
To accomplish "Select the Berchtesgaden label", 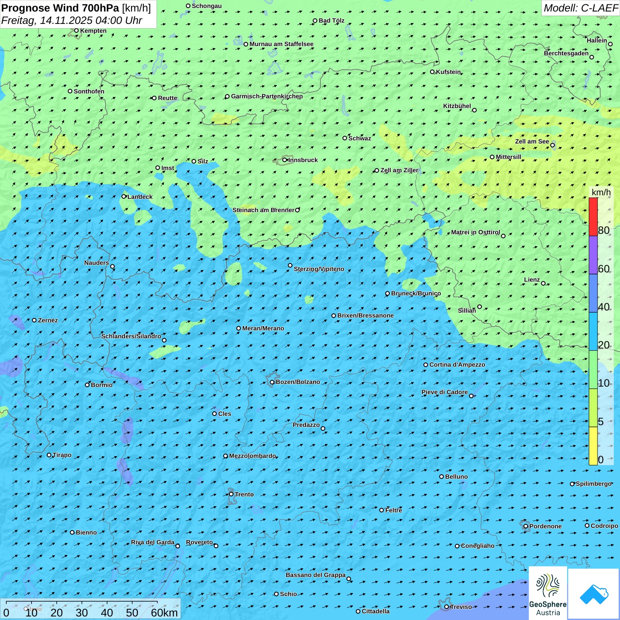I will point(566,53).
